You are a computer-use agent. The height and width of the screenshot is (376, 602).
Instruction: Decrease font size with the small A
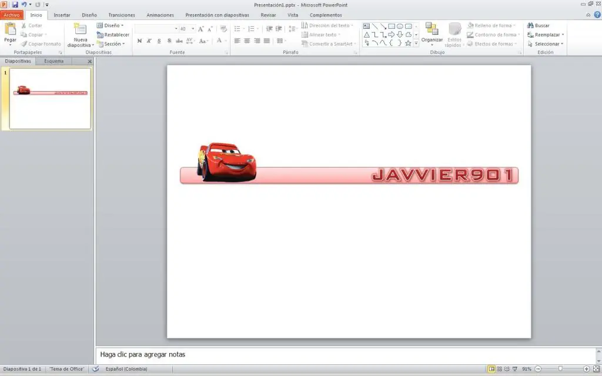pyautogui.click(x=210, y=29)
